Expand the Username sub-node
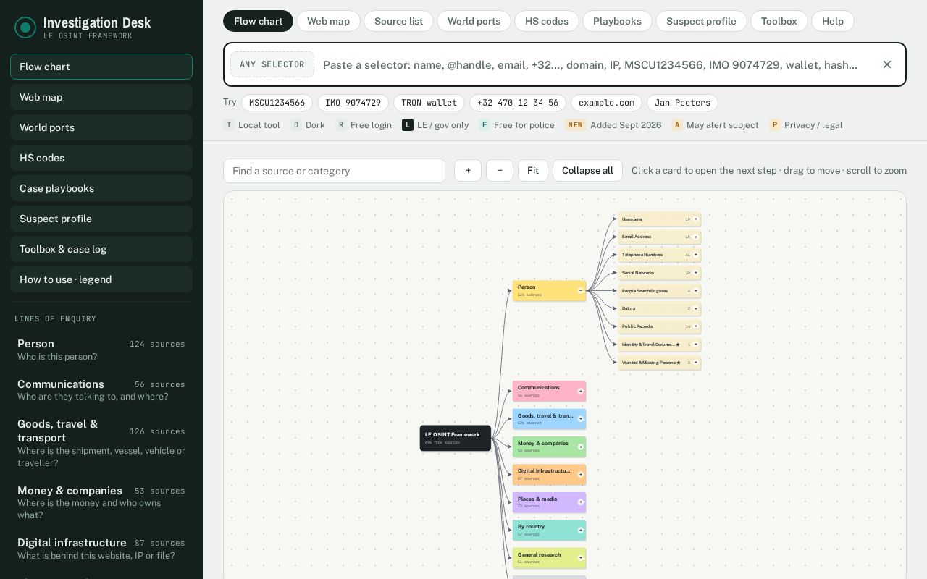The width and height of the screenshot is (927, 579). [696, 219]
